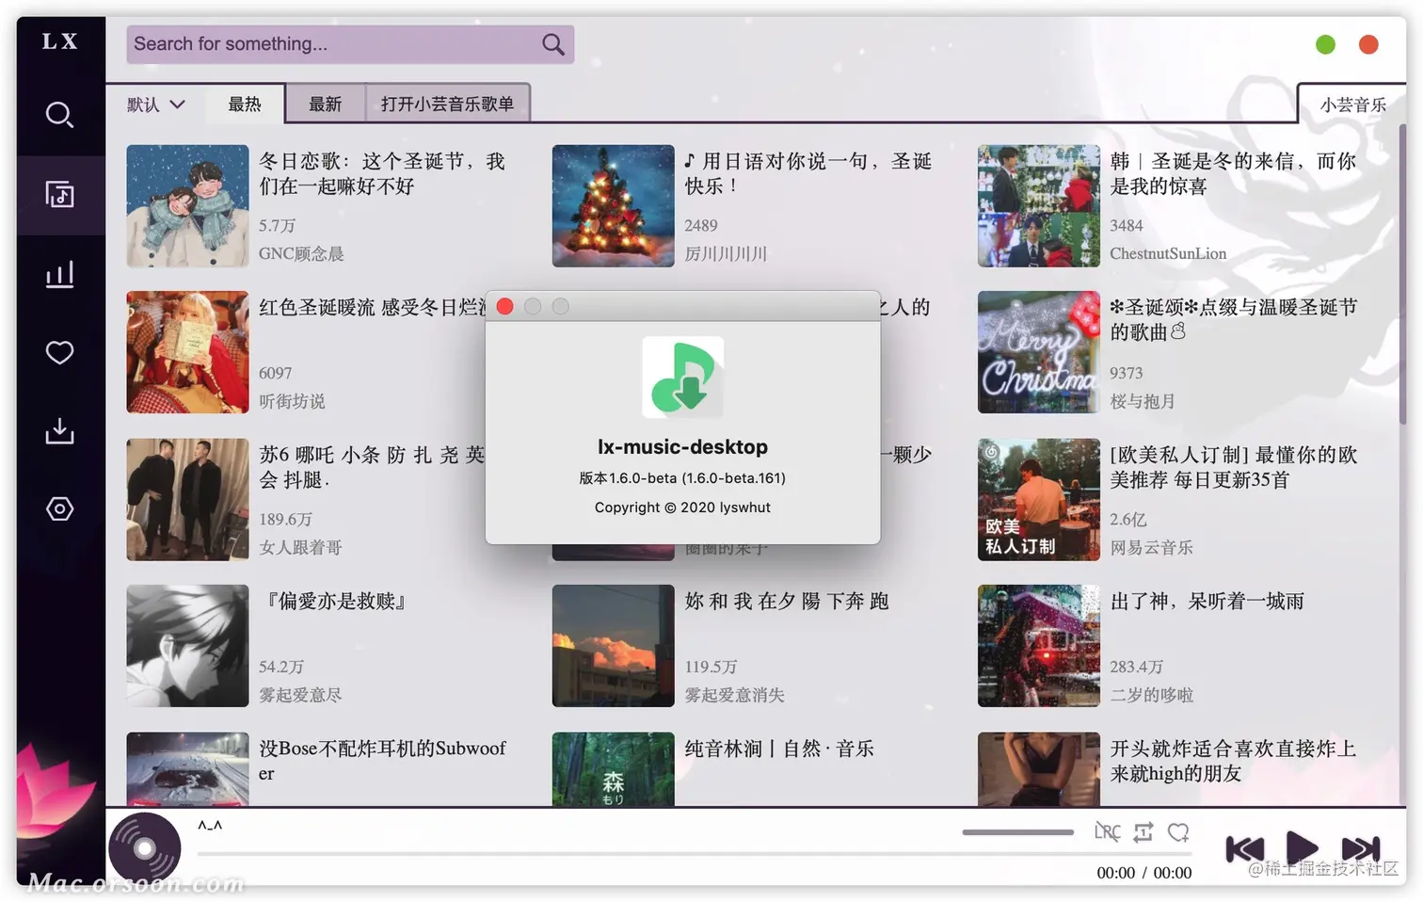Open 『偏爱亦是救赎』 playlist cover
The height and width of the screenshot is (902, 1423).
(x=187, y=646)
